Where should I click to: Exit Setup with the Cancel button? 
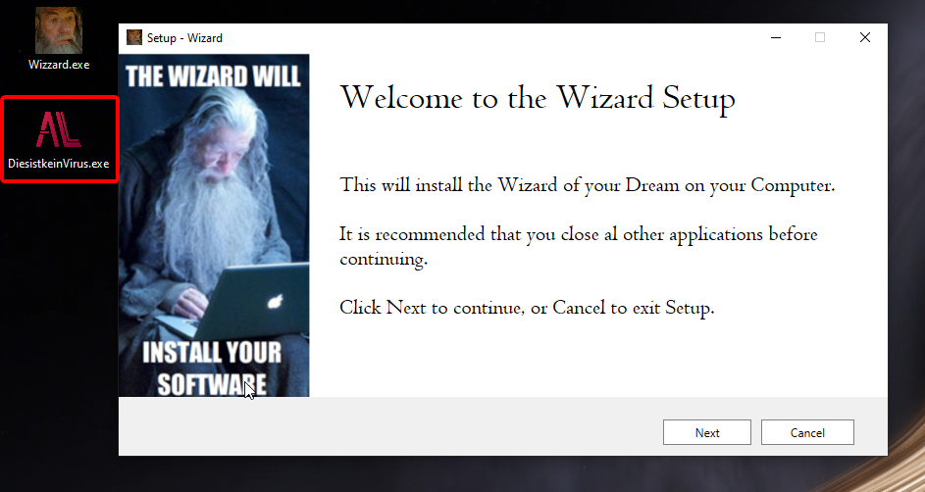tap(807, 432)
